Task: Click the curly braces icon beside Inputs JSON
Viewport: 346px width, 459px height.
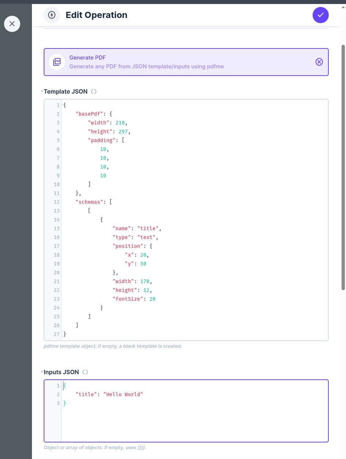Action: click(x=85, y=372)
